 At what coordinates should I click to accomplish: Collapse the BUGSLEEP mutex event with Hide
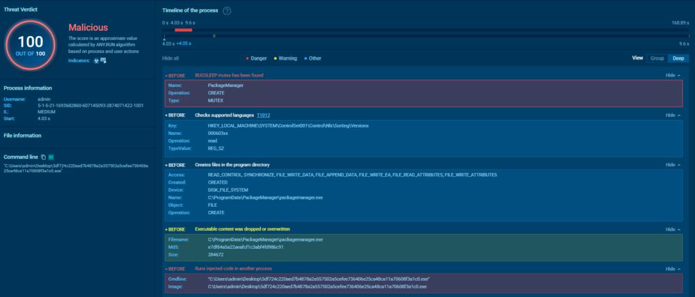point(672,75)
